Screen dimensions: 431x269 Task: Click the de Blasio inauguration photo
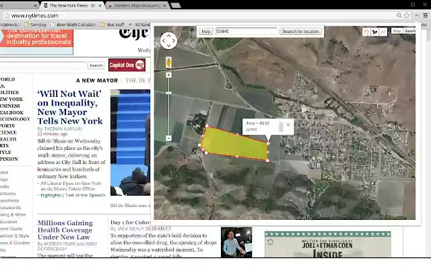[x=130, y=143]
